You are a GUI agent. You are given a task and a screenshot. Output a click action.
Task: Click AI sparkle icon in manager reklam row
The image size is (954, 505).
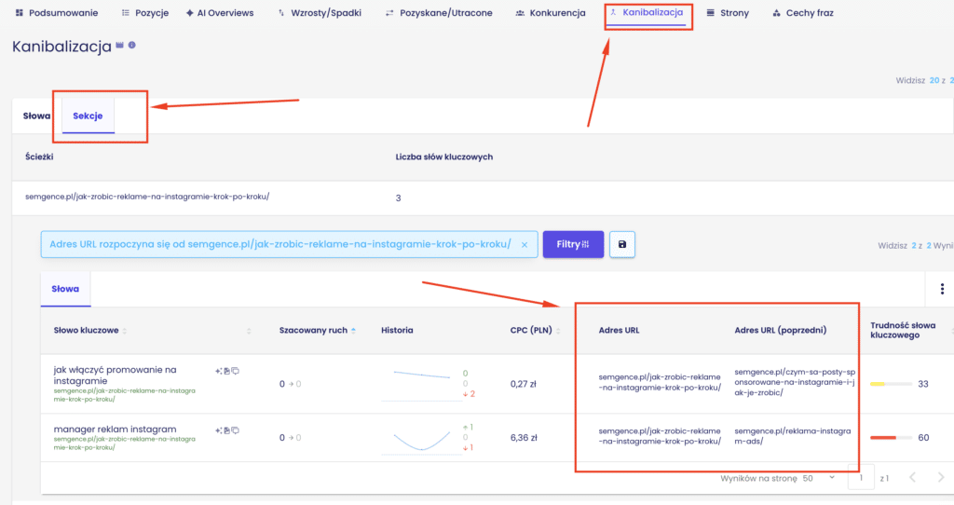pos(218,430)
